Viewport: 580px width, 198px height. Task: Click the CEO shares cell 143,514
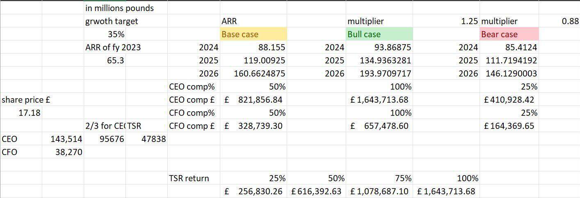click(x=66, y=139)
